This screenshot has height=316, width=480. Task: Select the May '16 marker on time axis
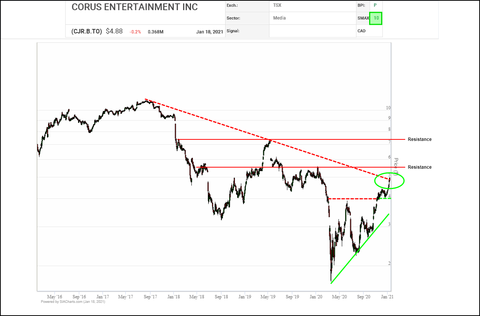click(55, 296)
